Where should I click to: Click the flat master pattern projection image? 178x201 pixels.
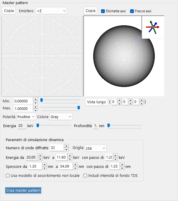42,56
